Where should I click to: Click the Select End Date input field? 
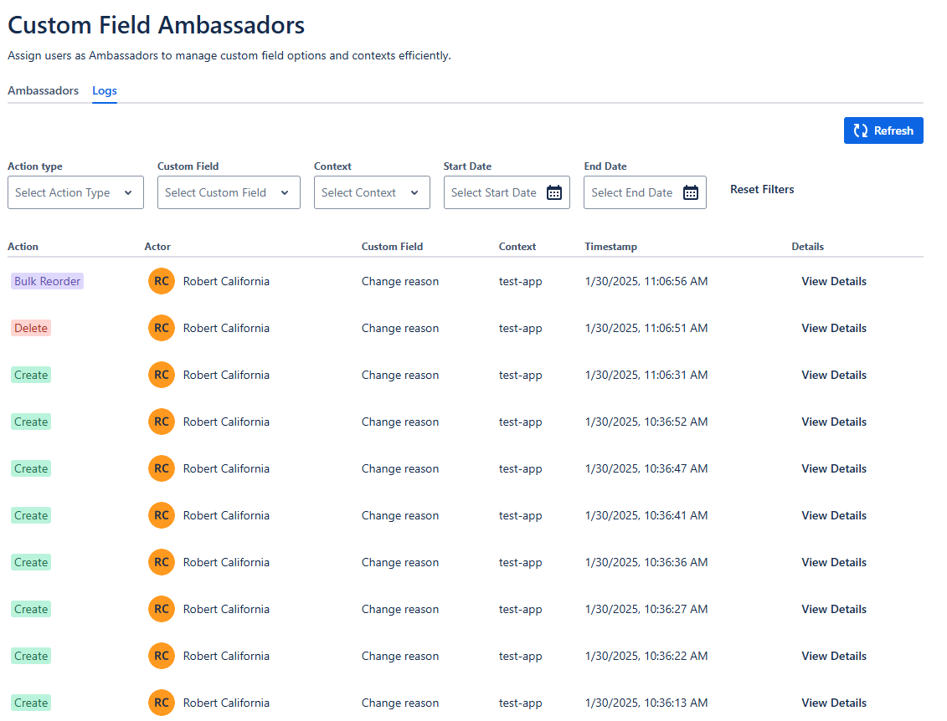tap(631, 192)
